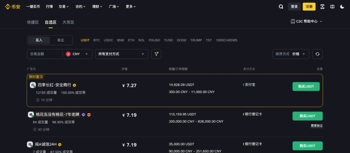The width and height of the screenshot is (350, 153).
Task: Click the Binance 币安 logo
Action: click(13, 6)
